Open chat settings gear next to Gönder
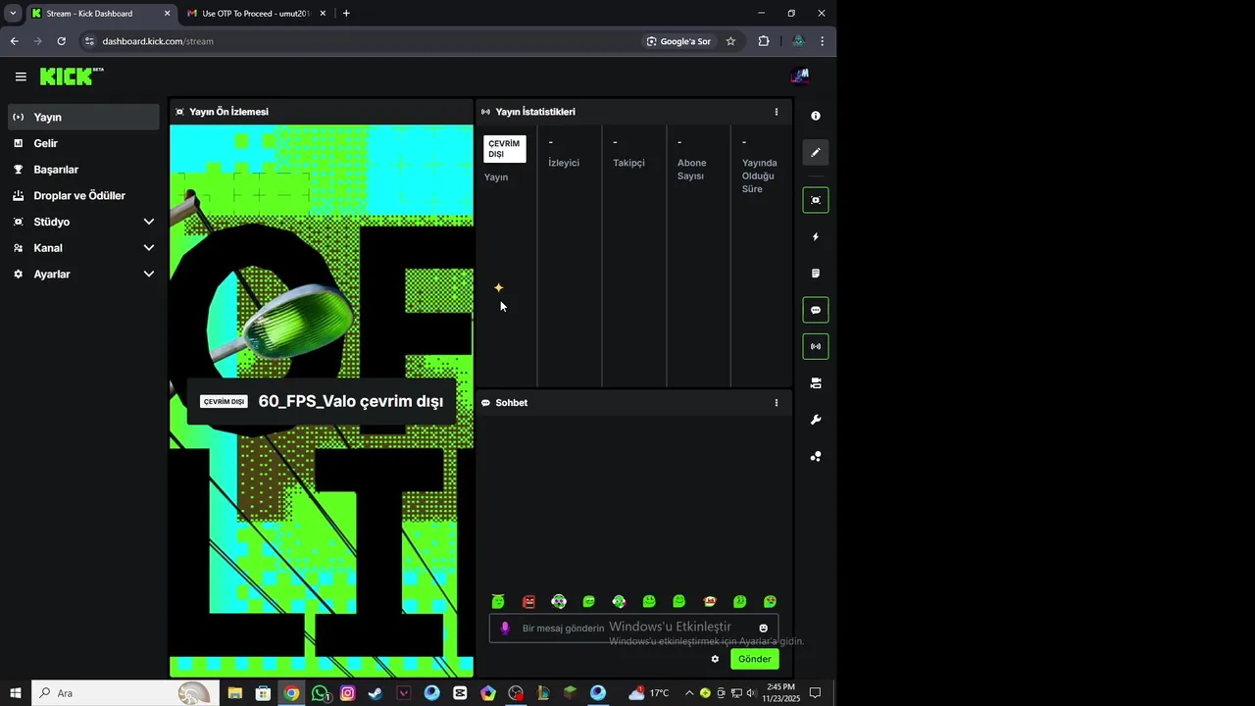 click(x=715, y=659)
